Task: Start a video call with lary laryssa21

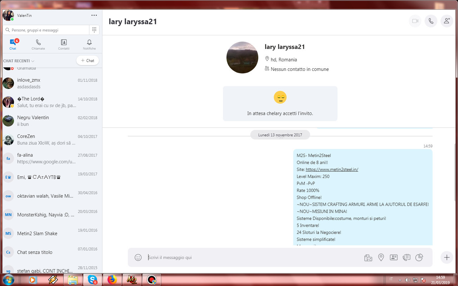Action: click(x=415, y=21)
